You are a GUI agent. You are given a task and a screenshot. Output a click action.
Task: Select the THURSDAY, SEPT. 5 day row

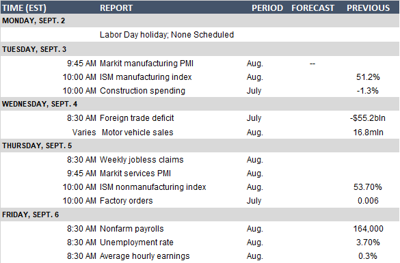click(200, 146)
